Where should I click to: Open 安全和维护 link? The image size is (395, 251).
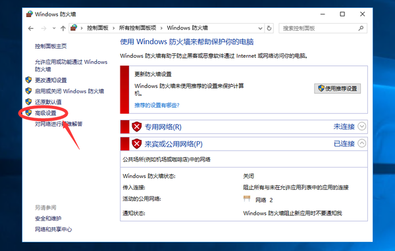(48, 219)
